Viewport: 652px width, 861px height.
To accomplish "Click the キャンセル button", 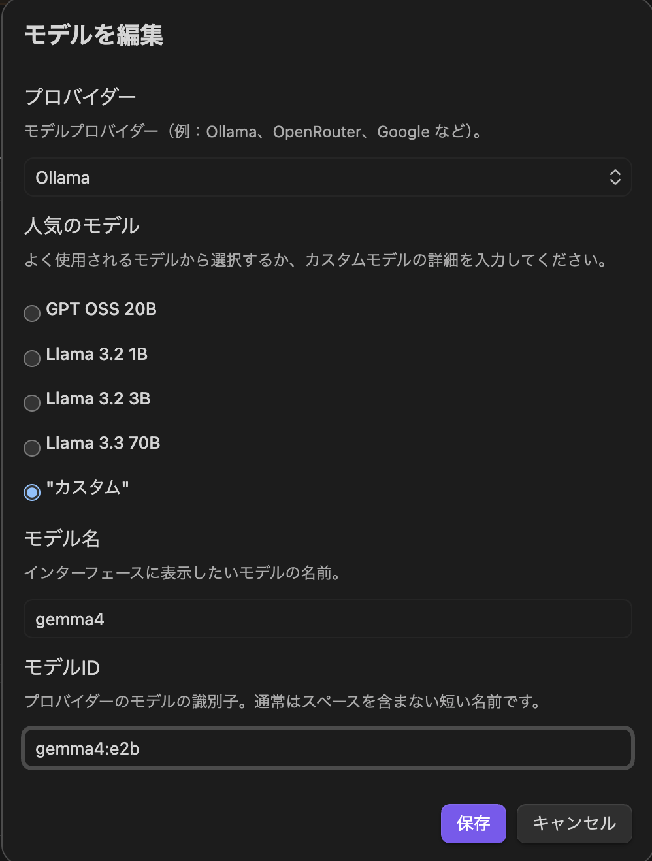I will [x=574, y=823].
